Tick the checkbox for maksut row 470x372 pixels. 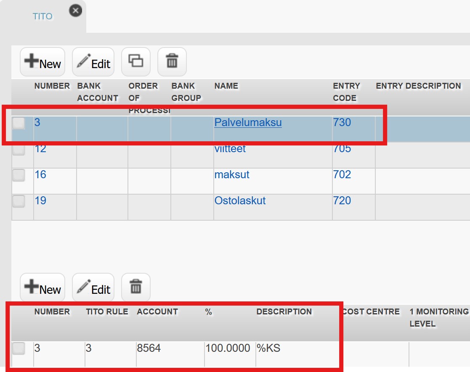[19, 175]
